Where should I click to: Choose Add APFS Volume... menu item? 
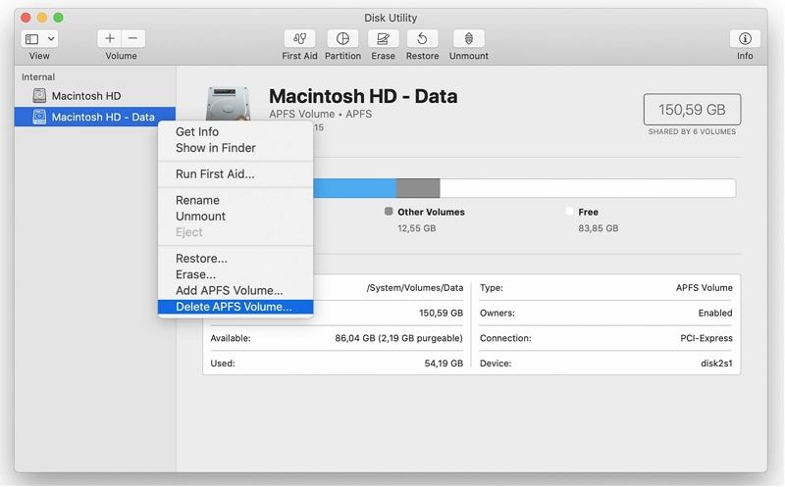tap(235, 290)
